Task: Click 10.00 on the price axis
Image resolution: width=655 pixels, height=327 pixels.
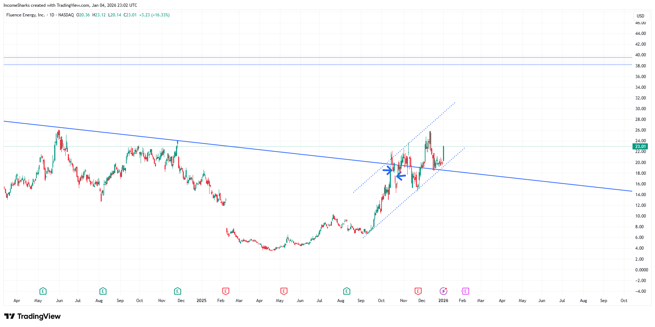Action: (641, 216)
